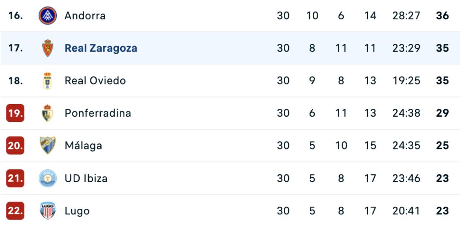Click the red rank 22 relegation badge

(15, 211)
